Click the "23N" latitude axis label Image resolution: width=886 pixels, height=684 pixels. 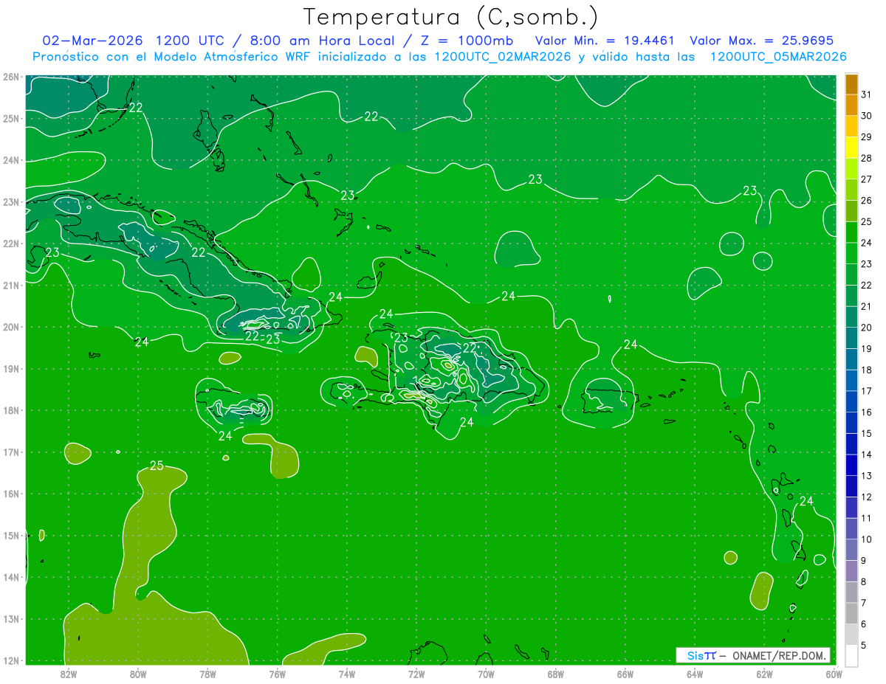click(11, 202)
